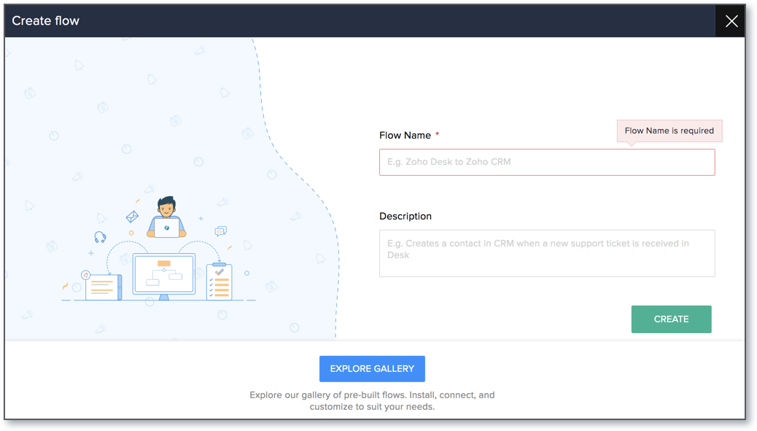Click the 'Flow Name' label

tap(405, 135)
